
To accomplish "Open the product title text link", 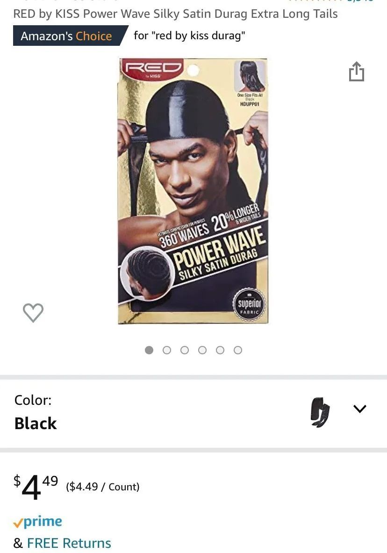I will (175, 14).
